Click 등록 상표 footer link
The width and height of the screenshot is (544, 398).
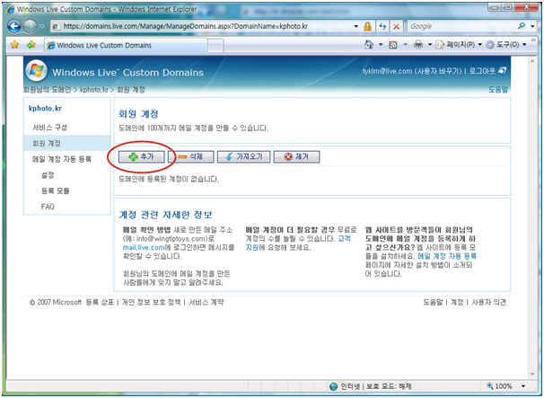tap(100, 302)
